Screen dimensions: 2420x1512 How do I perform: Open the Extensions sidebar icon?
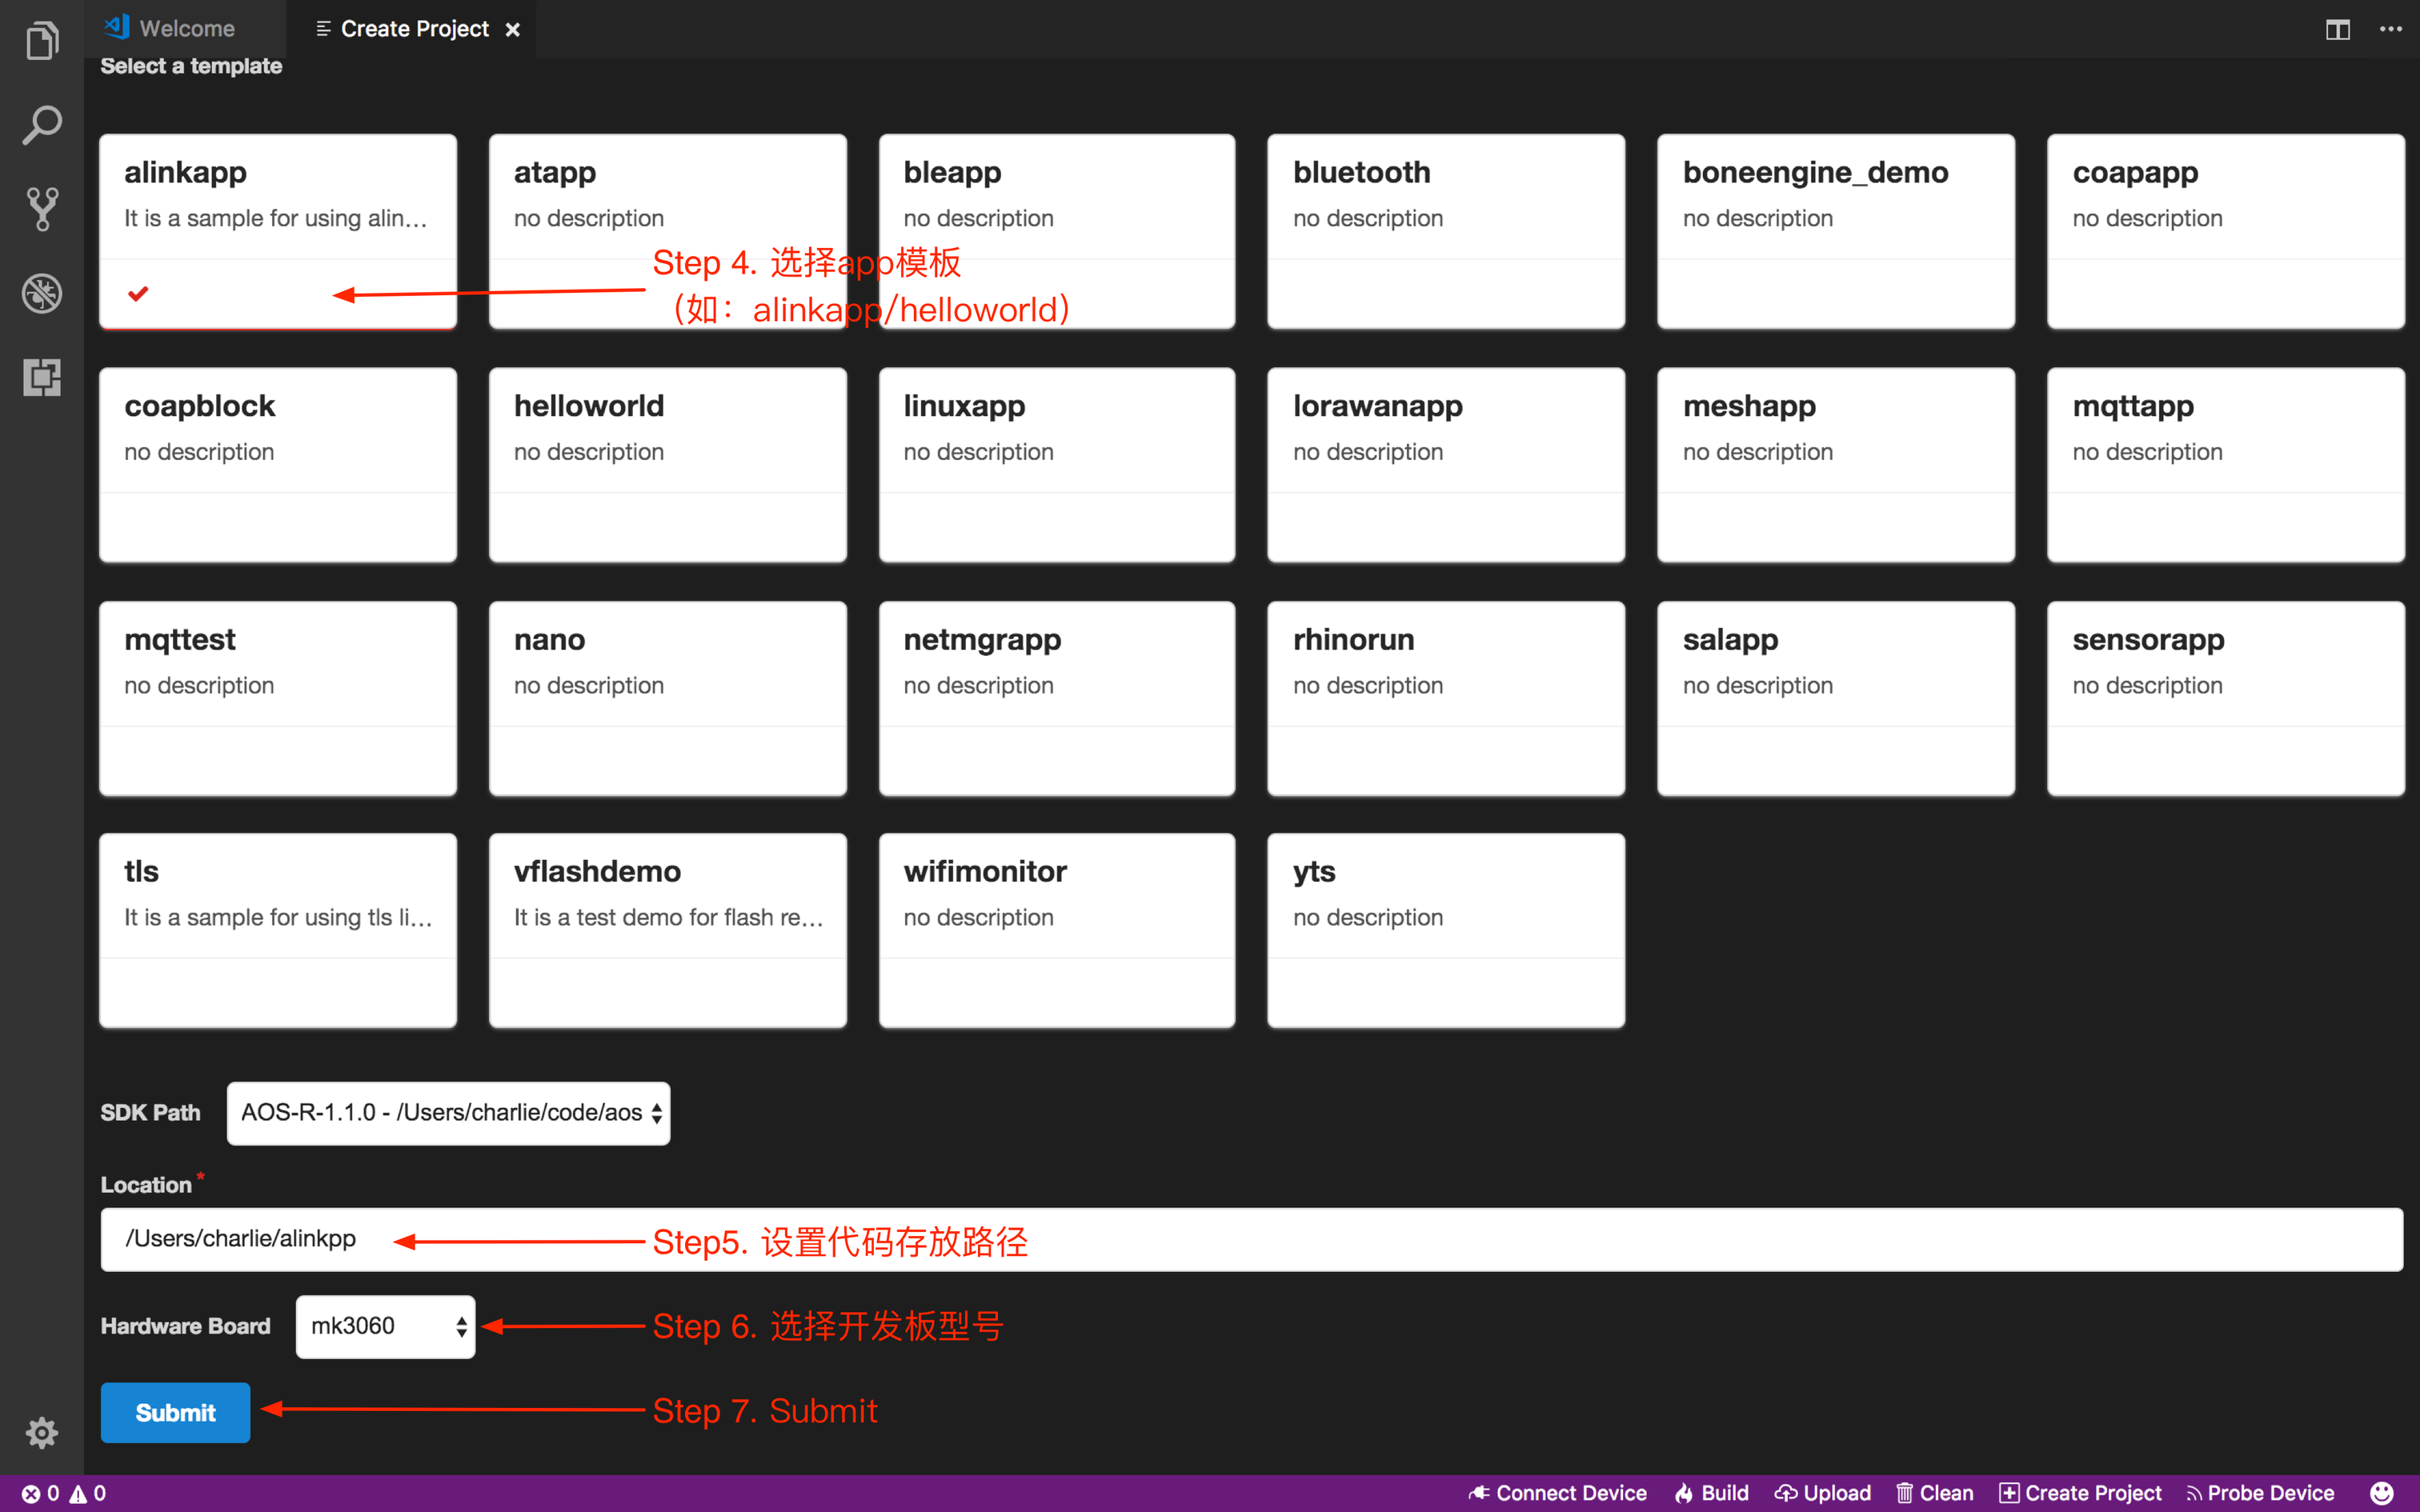(x=41, y=377)
